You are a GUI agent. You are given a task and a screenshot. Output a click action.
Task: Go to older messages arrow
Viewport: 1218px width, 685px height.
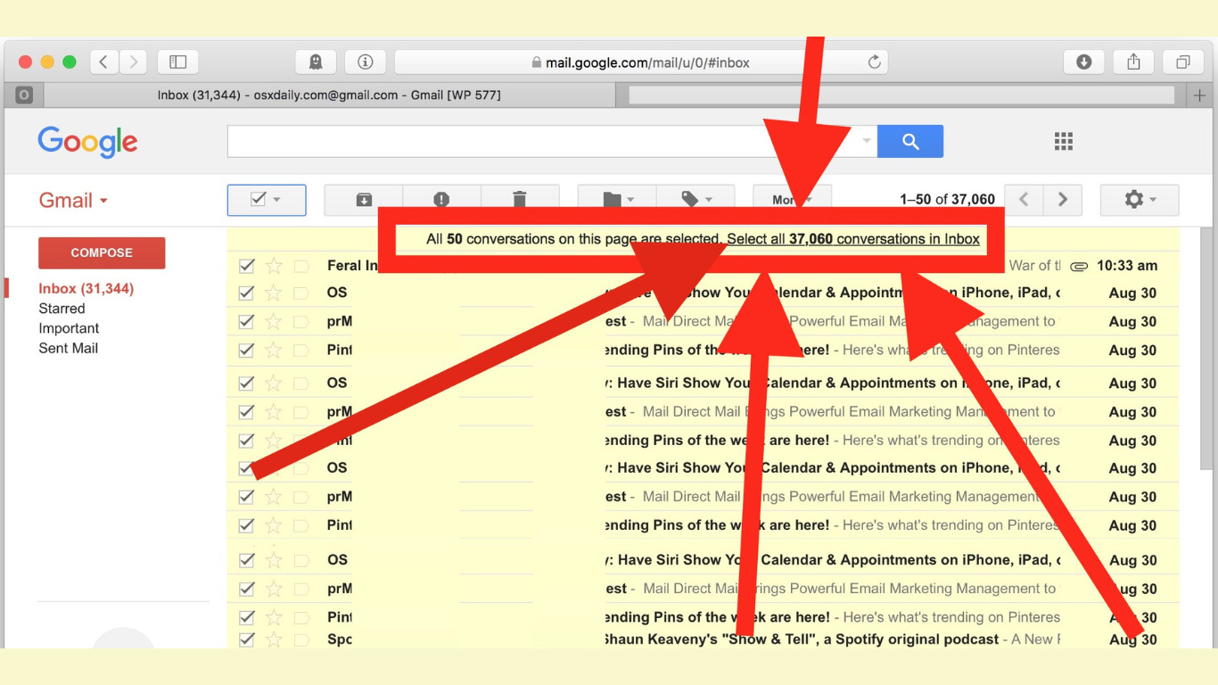click(x=1063, y=200)
